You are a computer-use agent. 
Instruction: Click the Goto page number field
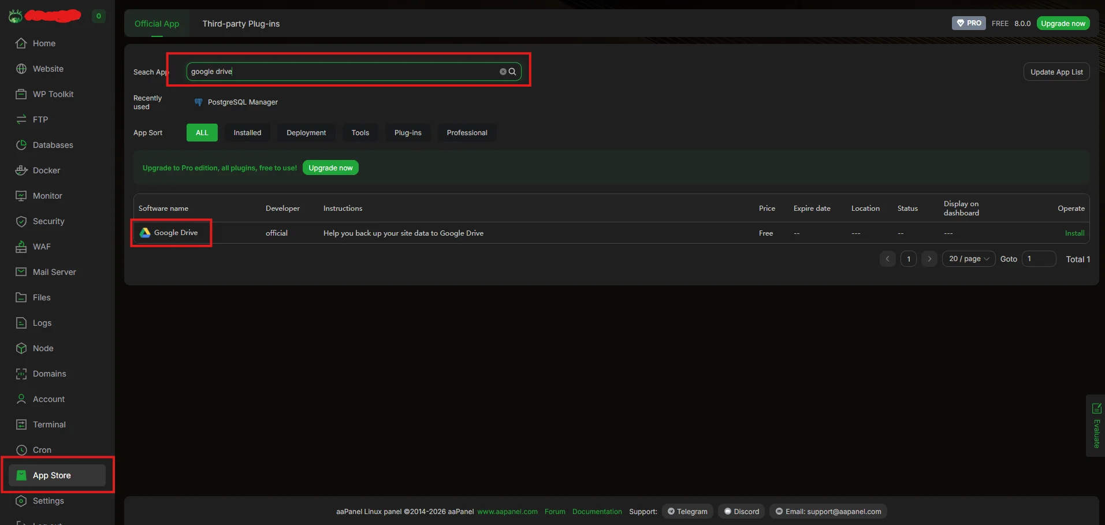pos(1039,259)
